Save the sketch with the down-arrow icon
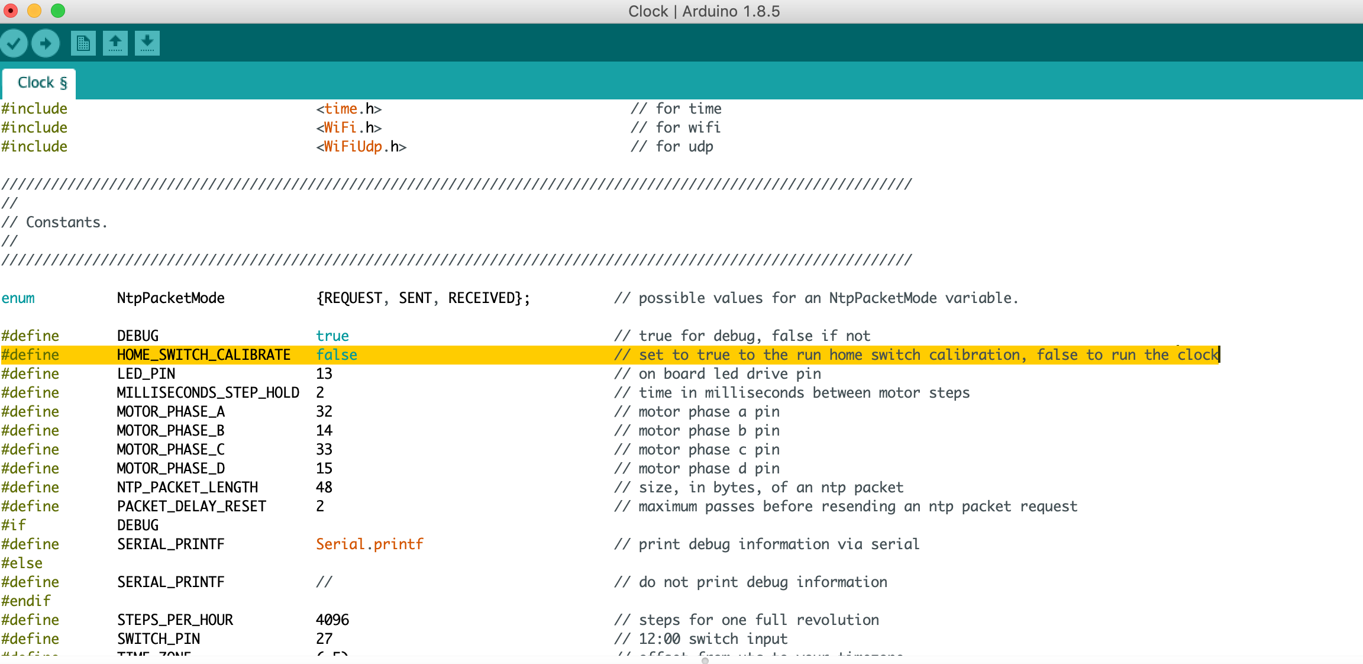 [x=147, y=43]
